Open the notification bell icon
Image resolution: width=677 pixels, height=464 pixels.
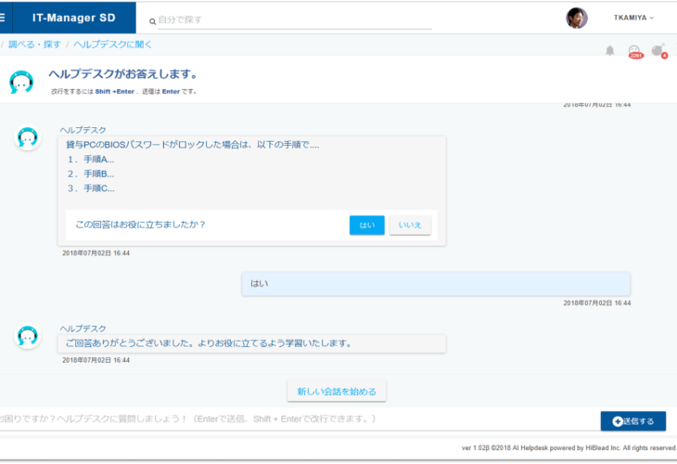coord(609,50)
